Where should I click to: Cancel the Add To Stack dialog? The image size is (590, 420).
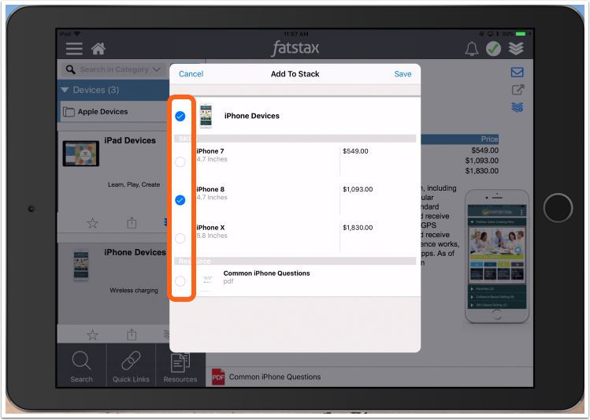pos(191,74)
